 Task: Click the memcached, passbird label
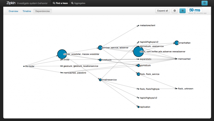pos(75,73)
